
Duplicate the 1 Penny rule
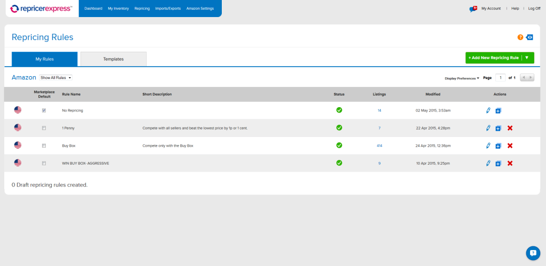498,128
